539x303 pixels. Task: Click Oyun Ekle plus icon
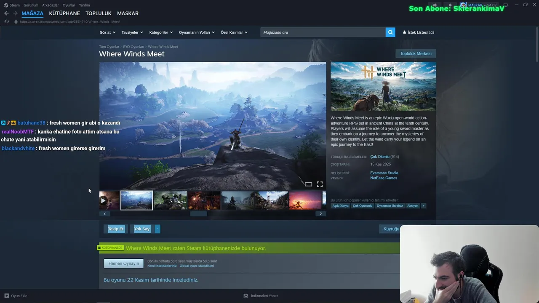point(6,296)
